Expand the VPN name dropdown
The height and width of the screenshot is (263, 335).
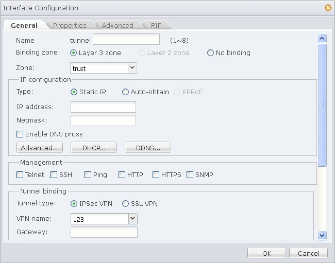[132, 219]
